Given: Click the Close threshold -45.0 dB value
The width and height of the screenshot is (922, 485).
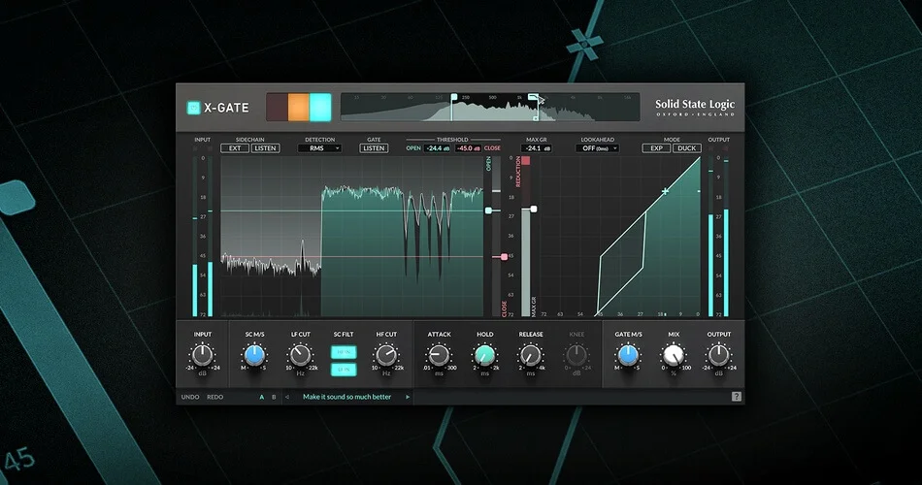Looking at the screenshot, I should coord(469,148).
